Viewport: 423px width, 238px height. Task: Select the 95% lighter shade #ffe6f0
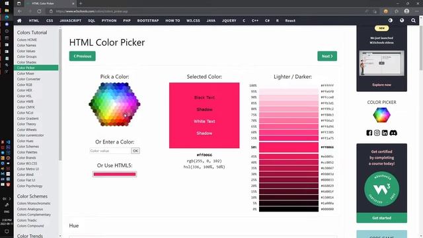pyautogui.click(x=289, y=91)
